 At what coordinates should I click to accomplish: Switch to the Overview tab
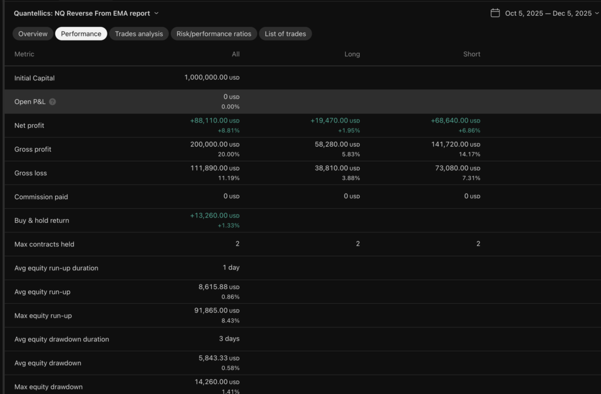pos(33,34)
